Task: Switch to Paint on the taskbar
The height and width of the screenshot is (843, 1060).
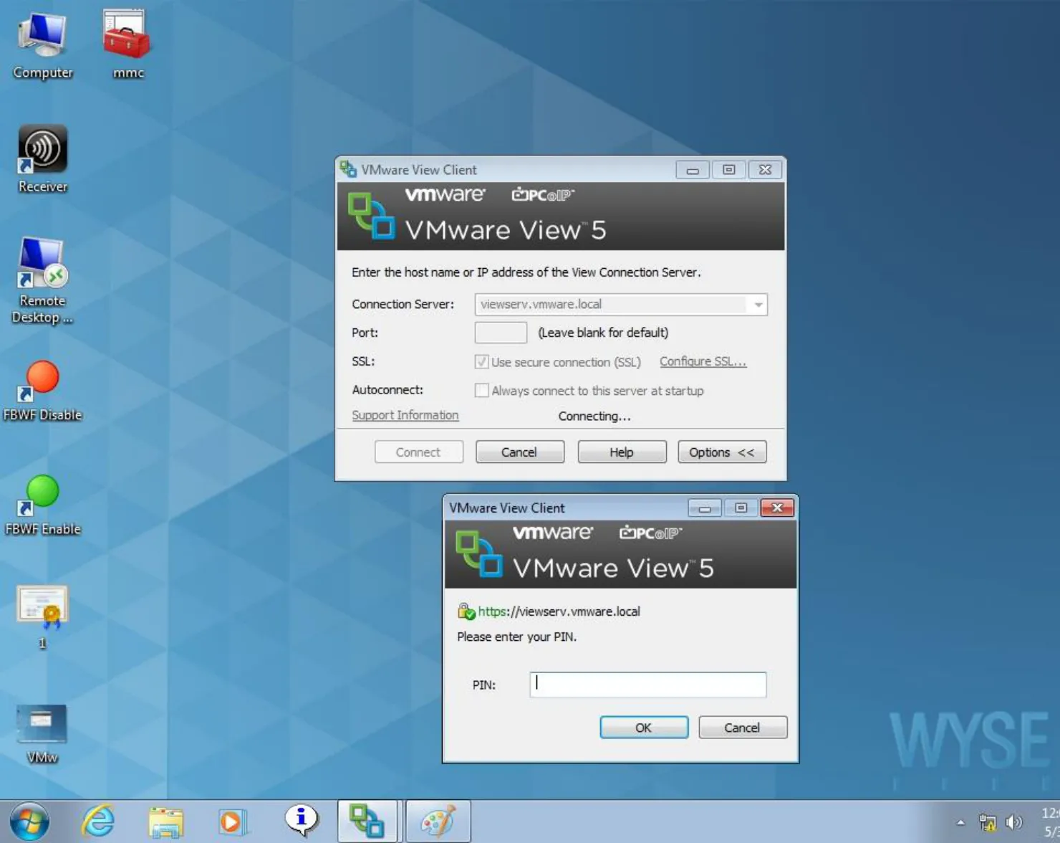Action: coord(438,821)
